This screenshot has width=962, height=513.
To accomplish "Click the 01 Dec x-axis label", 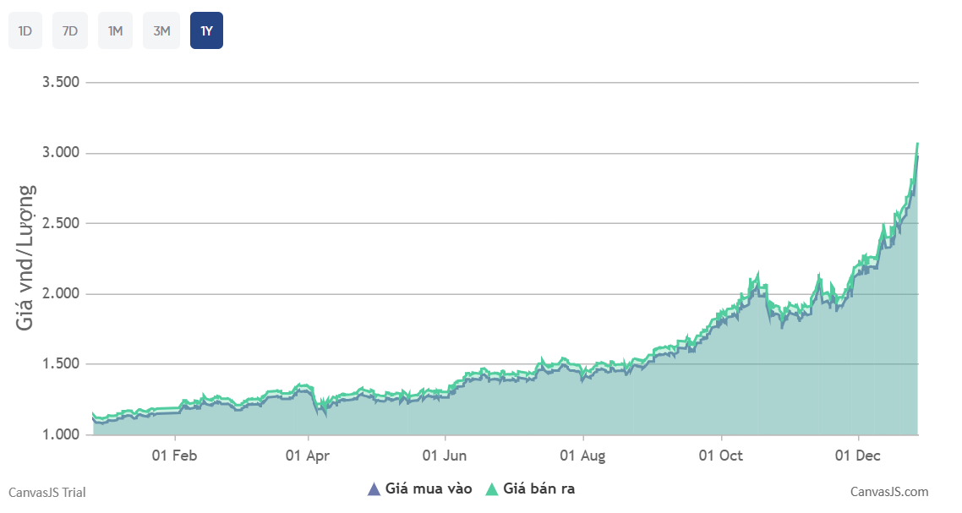I will 858,456.
